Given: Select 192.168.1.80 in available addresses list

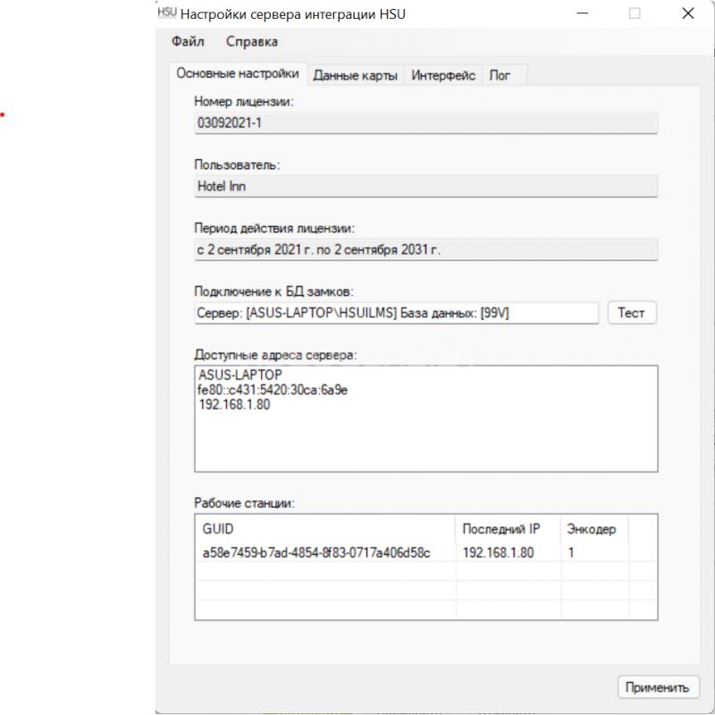Looking at the screenshot, I should tap(234, 405).
